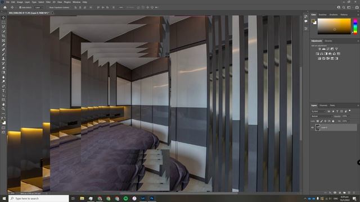Select the Move tool in the toolbox
Image resolution: width=360 pixels, height=202 pixels.
(x=3, y=17)
